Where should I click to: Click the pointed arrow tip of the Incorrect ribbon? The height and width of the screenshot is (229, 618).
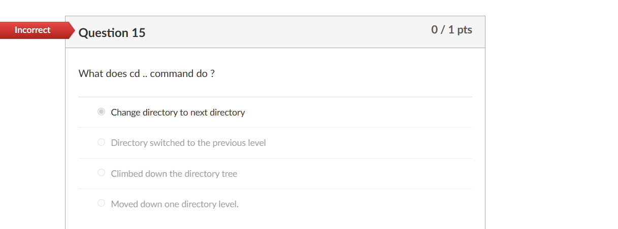[72, 30]
